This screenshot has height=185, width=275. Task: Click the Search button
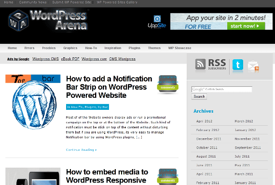coord(199,96)
